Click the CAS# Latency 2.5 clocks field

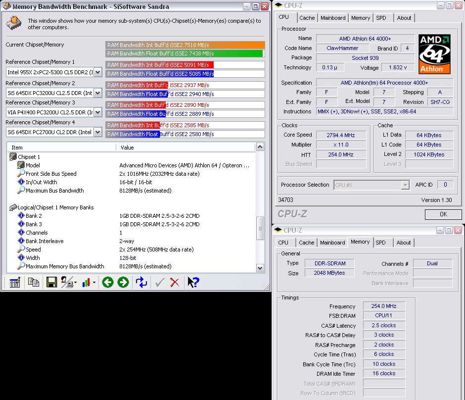tap(384, 325)
